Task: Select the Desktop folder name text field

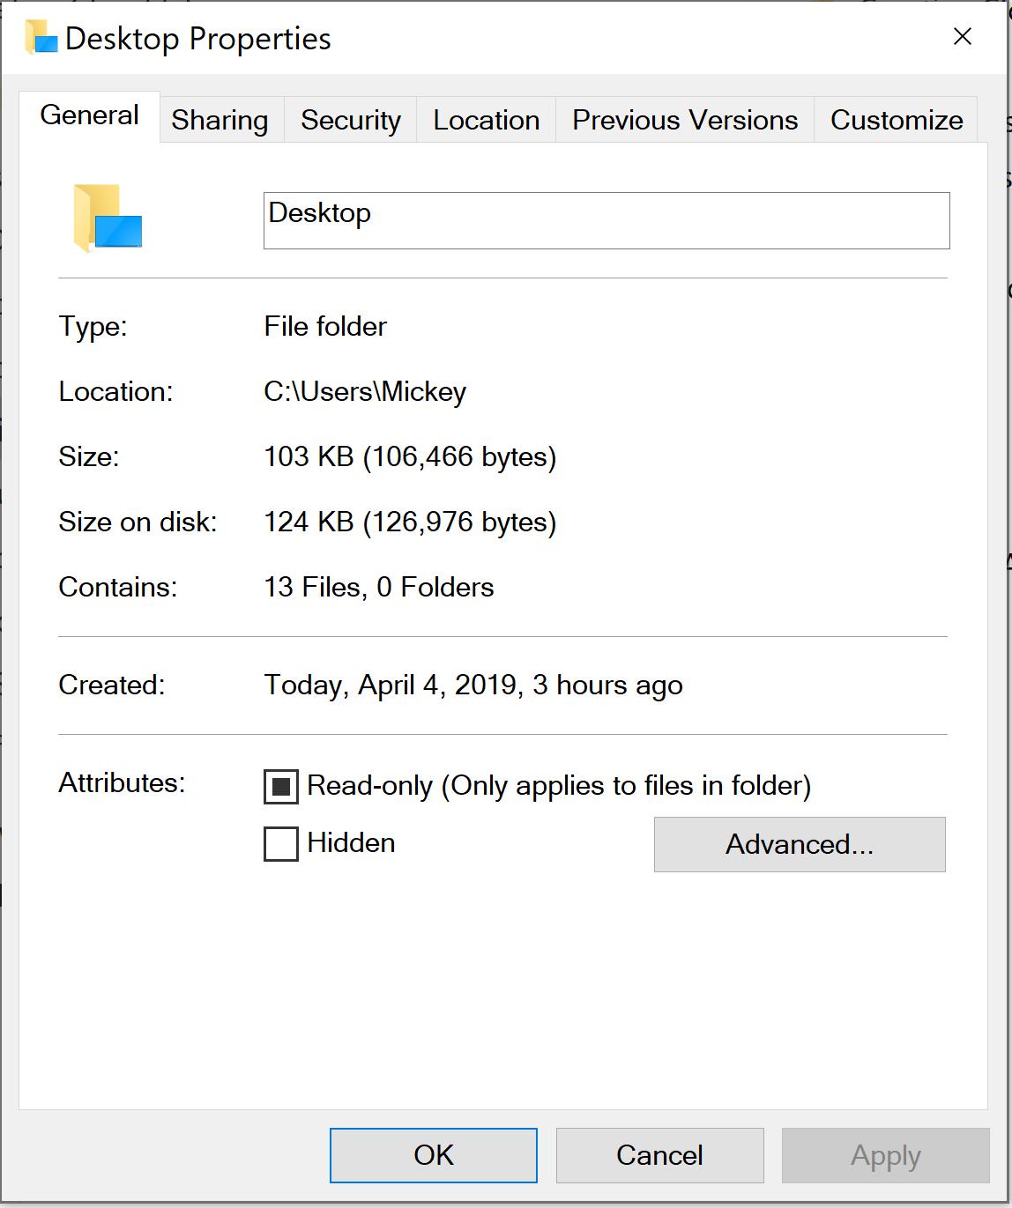Action: 606,220
